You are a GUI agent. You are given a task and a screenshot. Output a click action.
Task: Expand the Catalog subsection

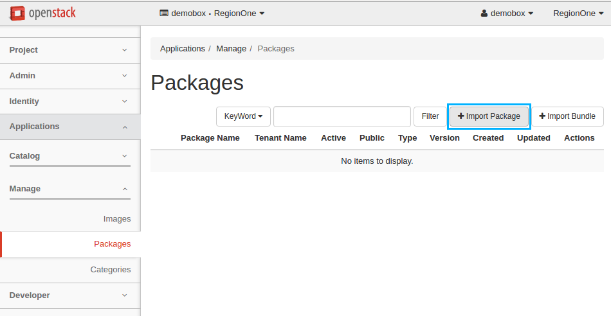tap(69, 156)
